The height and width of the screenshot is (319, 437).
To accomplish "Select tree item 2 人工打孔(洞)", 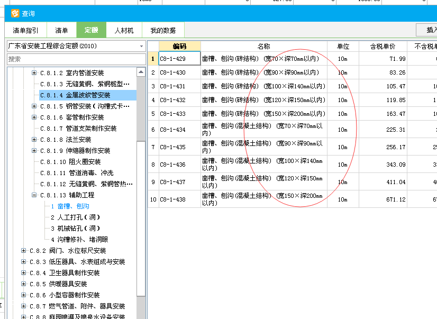I will (75, 217).
